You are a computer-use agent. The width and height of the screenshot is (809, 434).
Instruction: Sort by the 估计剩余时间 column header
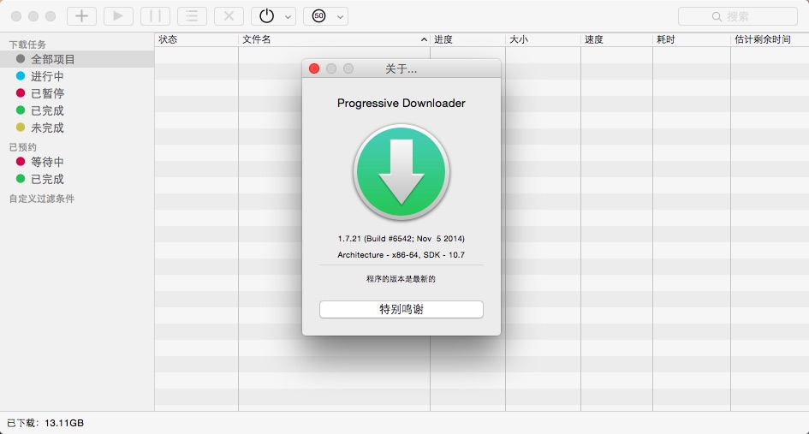tap(770, 39)
